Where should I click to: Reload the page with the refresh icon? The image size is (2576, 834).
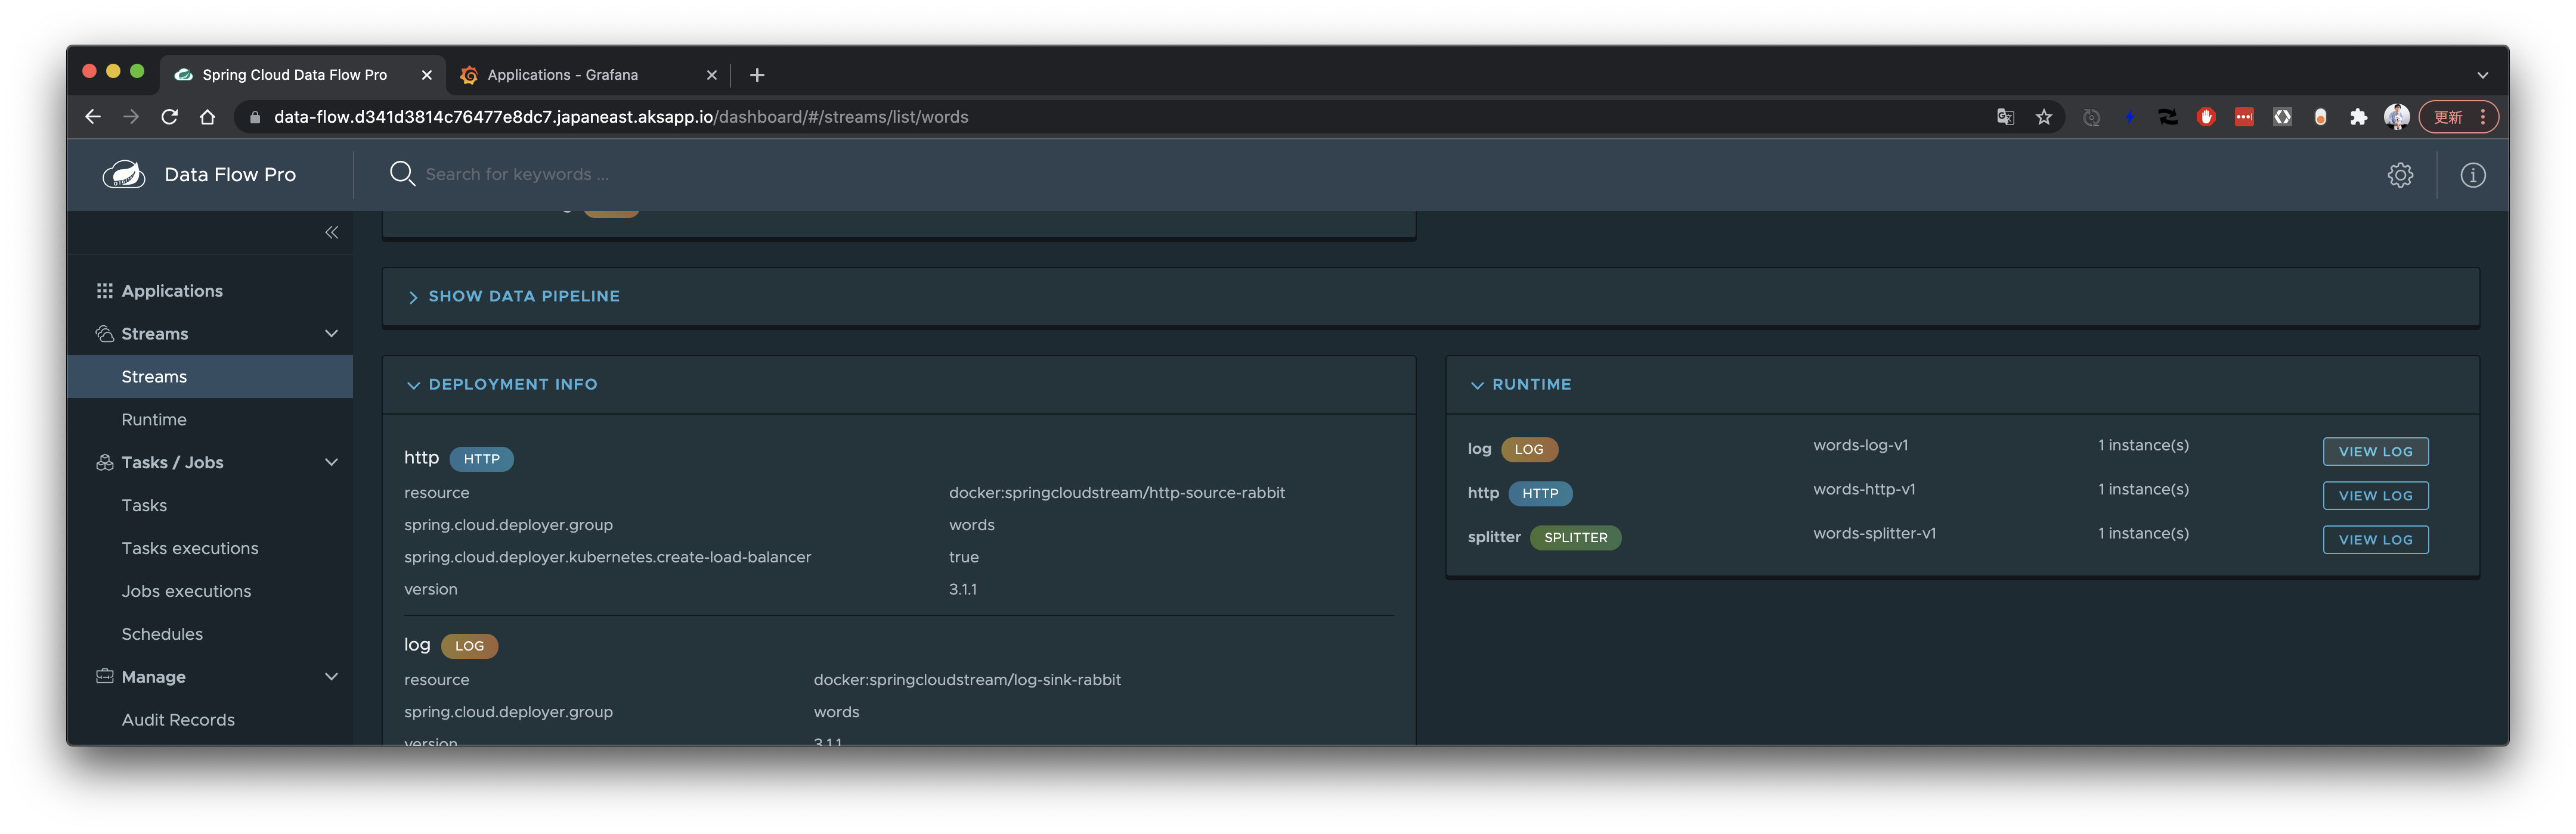tap(170, 117)
